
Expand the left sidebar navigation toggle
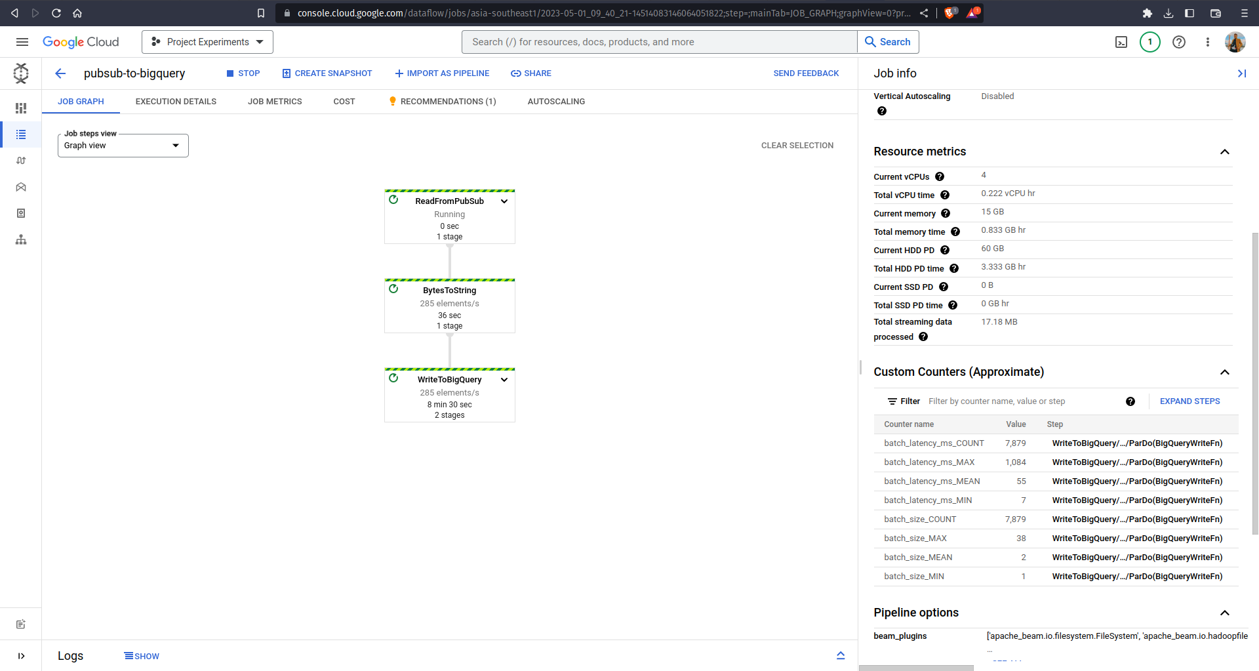(x=21, y=656)
